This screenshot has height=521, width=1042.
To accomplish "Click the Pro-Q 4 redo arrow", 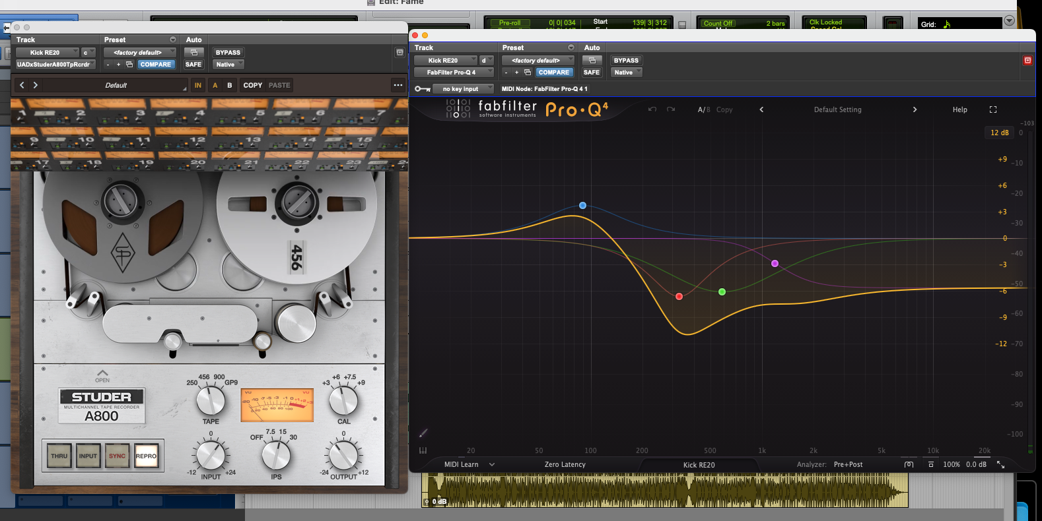I will coord(671,109).
